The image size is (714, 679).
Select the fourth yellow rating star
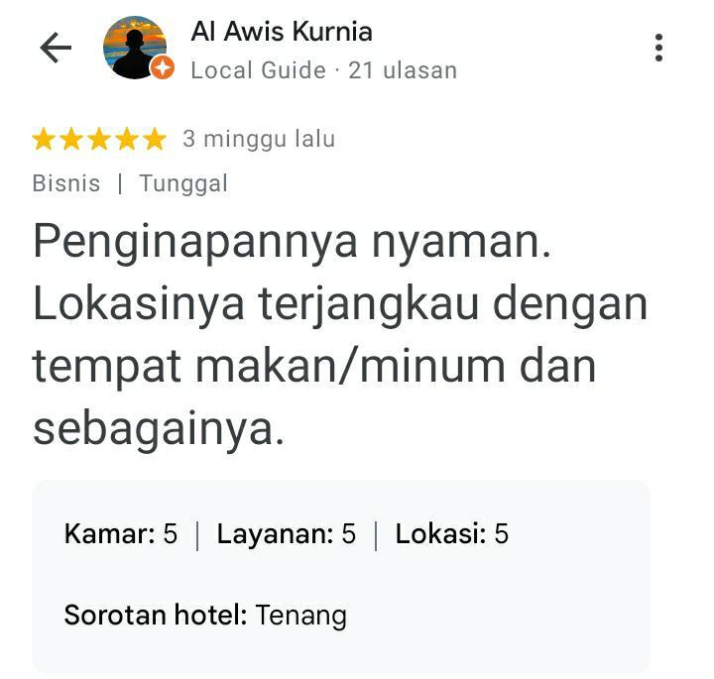(127, 139)
